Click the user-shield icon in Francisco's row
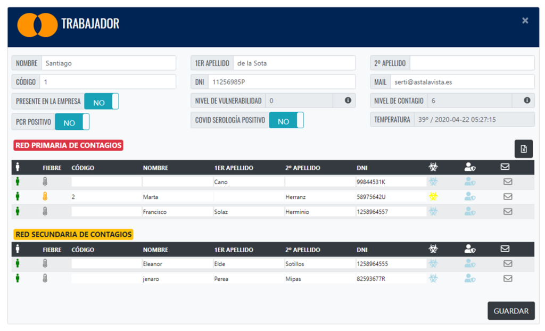This screenshot has height=331, width=545. [x=469, y=212]
